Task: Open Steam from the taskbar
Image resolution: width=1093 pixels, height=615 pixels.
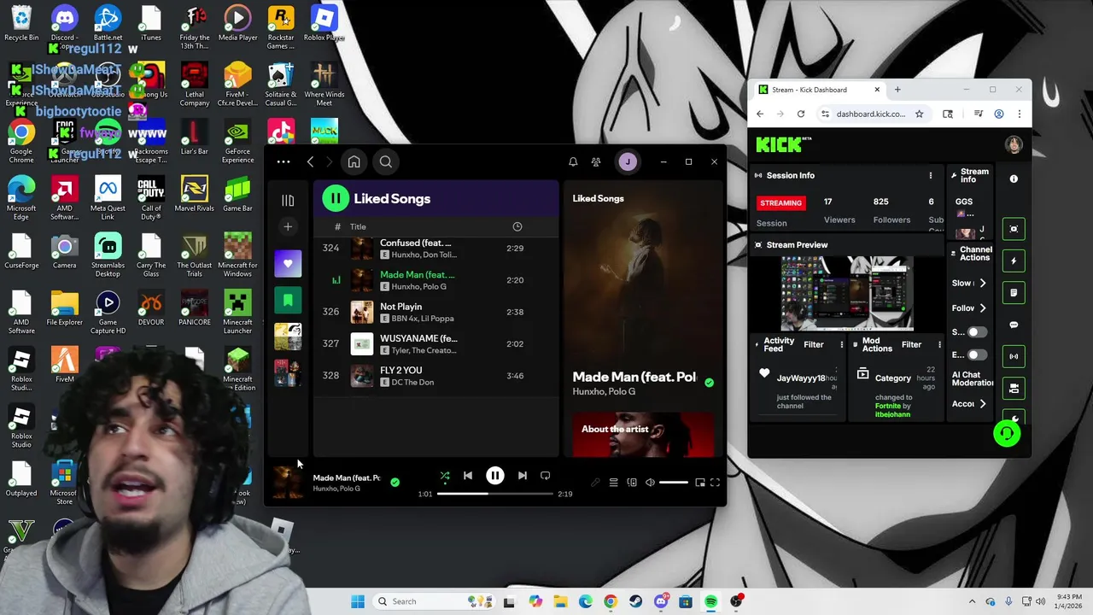Action: [635, 601]
